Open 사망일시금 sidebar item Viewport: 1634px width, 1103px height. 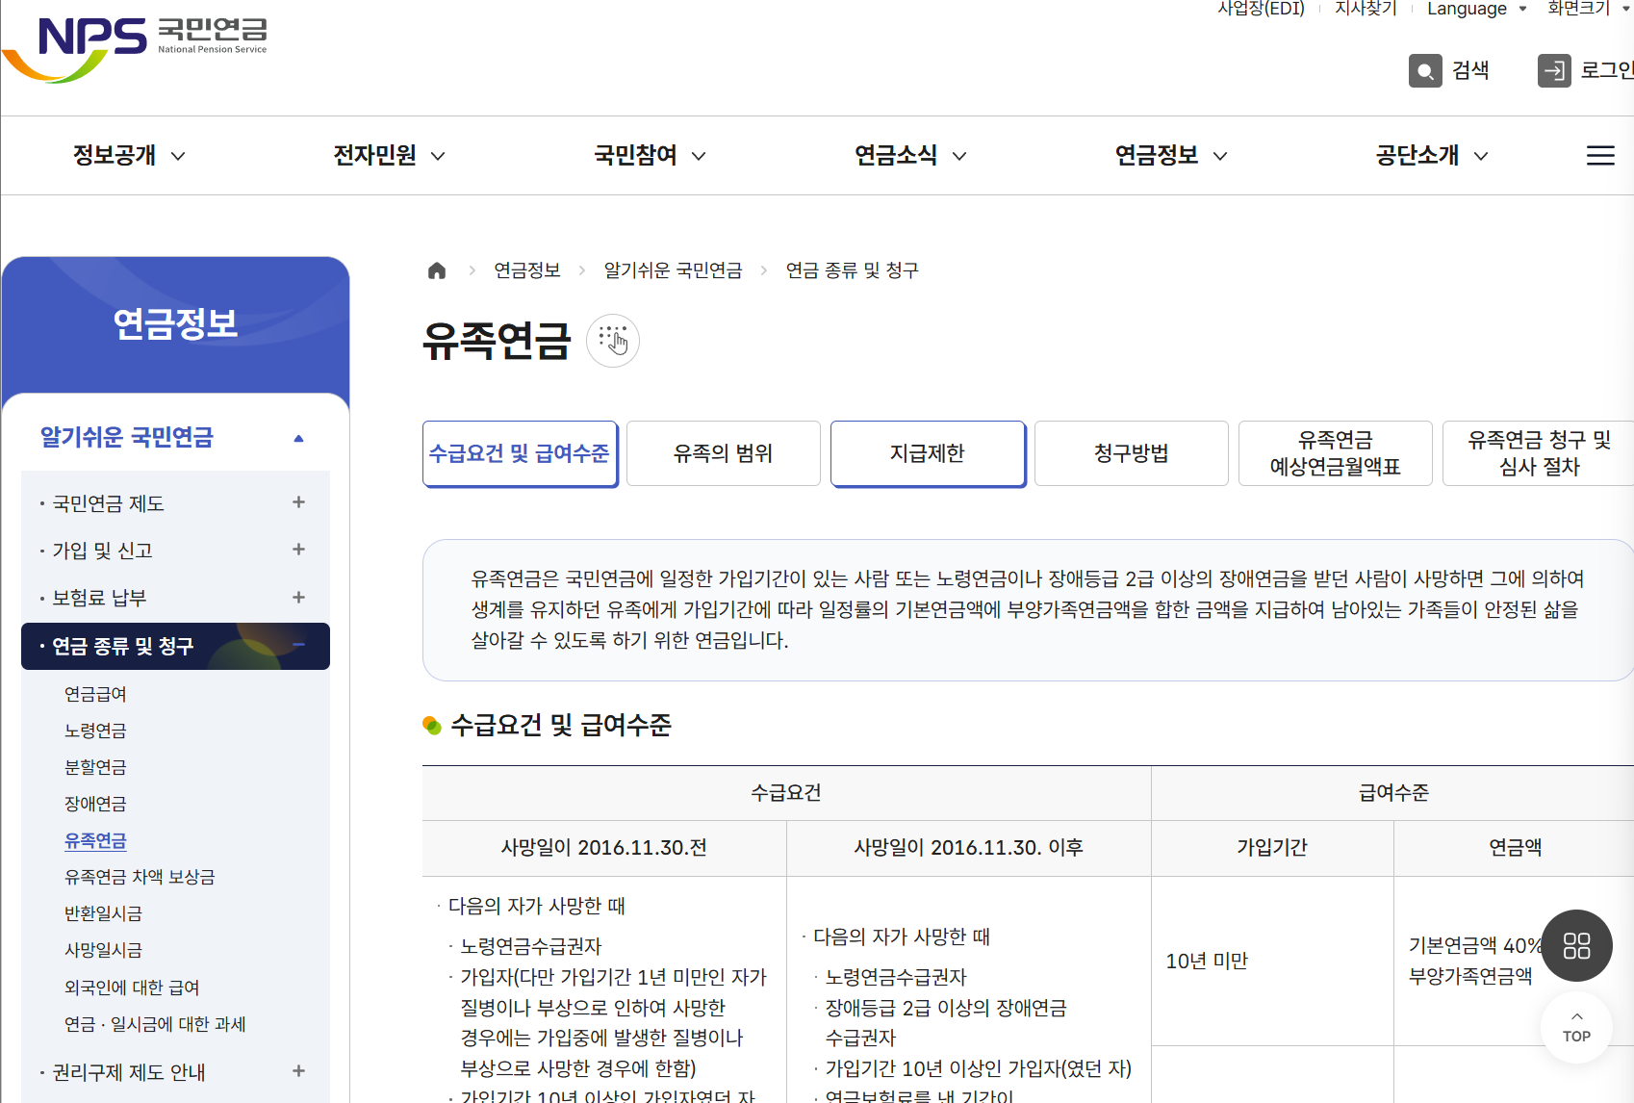[103, 950]
